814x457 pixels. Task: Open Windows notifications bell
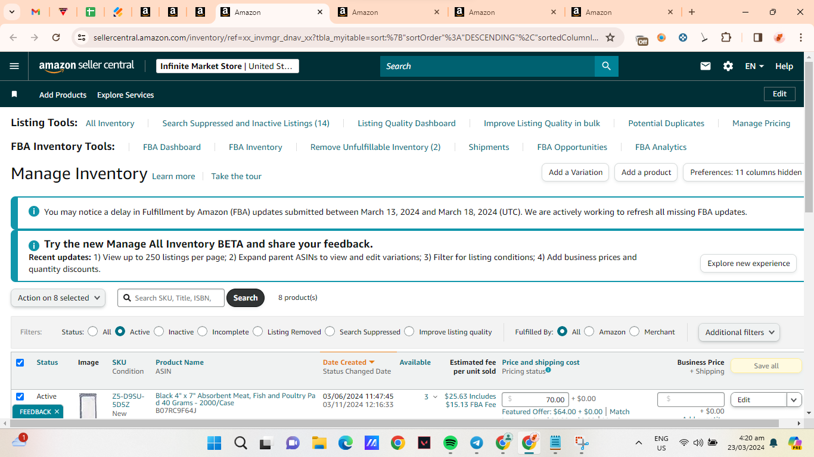point(773,443)
